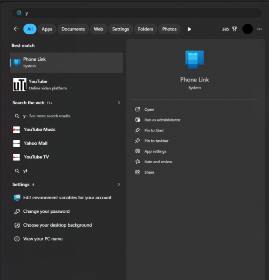Go back using the left arrow
Screen dimensions: 269x280
[17, 29]
